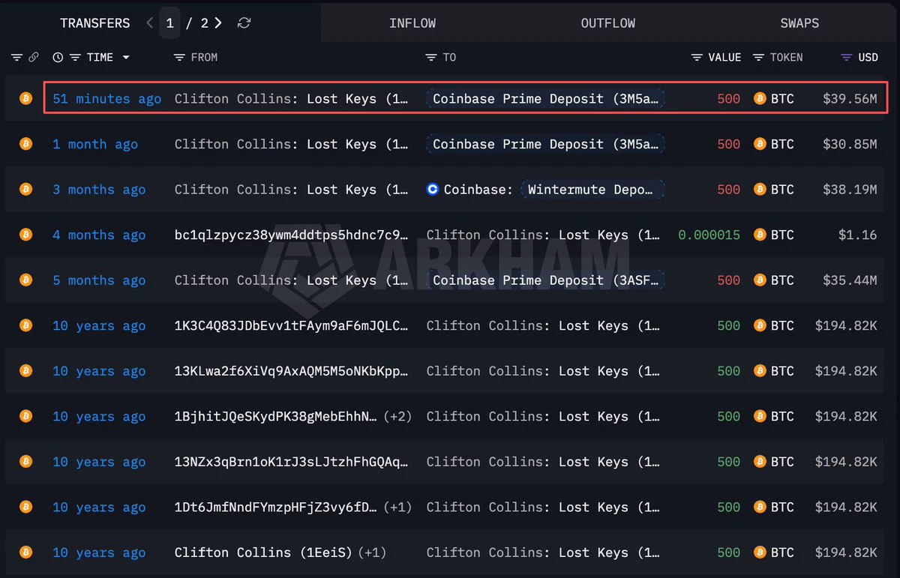Open Coinbase Prime Deposit (3M5a…) in top row
This screenshot has height=578, width=900.
[545, 99]
